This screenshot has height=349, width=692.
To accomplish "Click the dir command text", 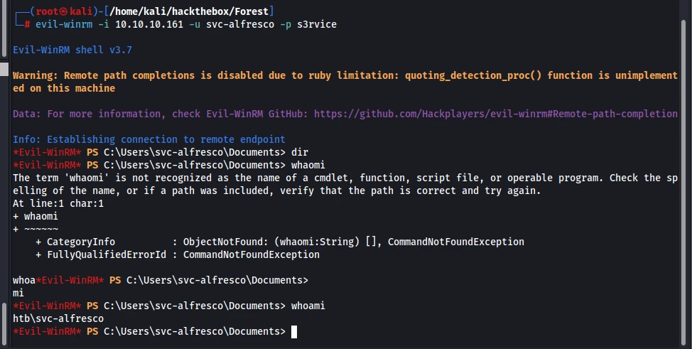I will click(300, 152).
